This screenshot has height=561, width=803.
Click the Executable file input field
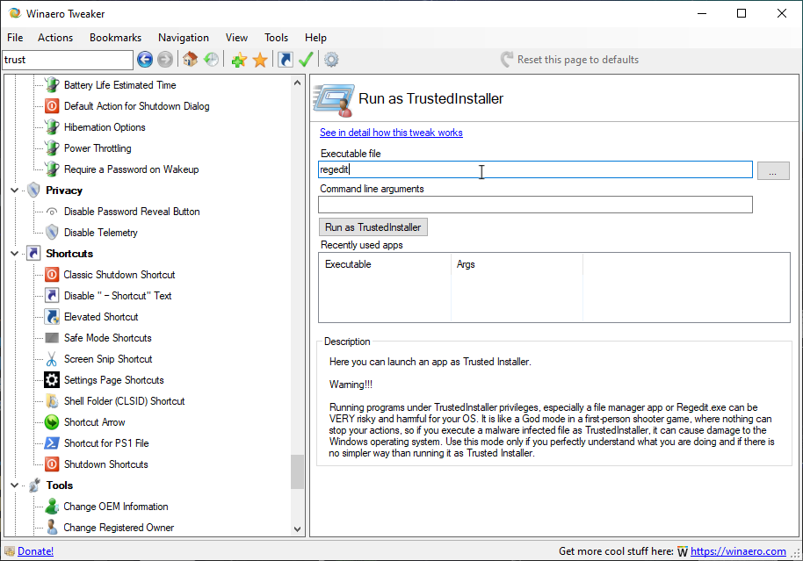535,170
